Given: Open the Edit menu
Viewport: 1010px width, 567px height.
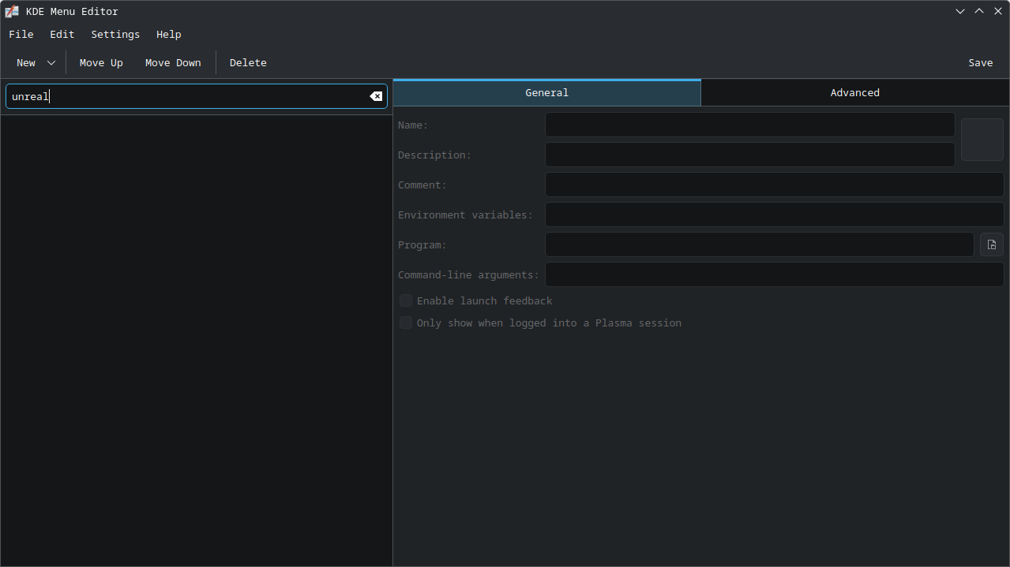Looking at the screenshot, I should (x=62, y=34).
